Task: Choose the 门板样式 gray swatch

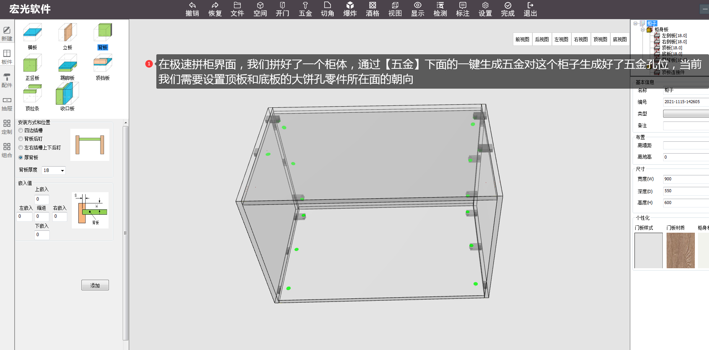Action: [649, 250]
